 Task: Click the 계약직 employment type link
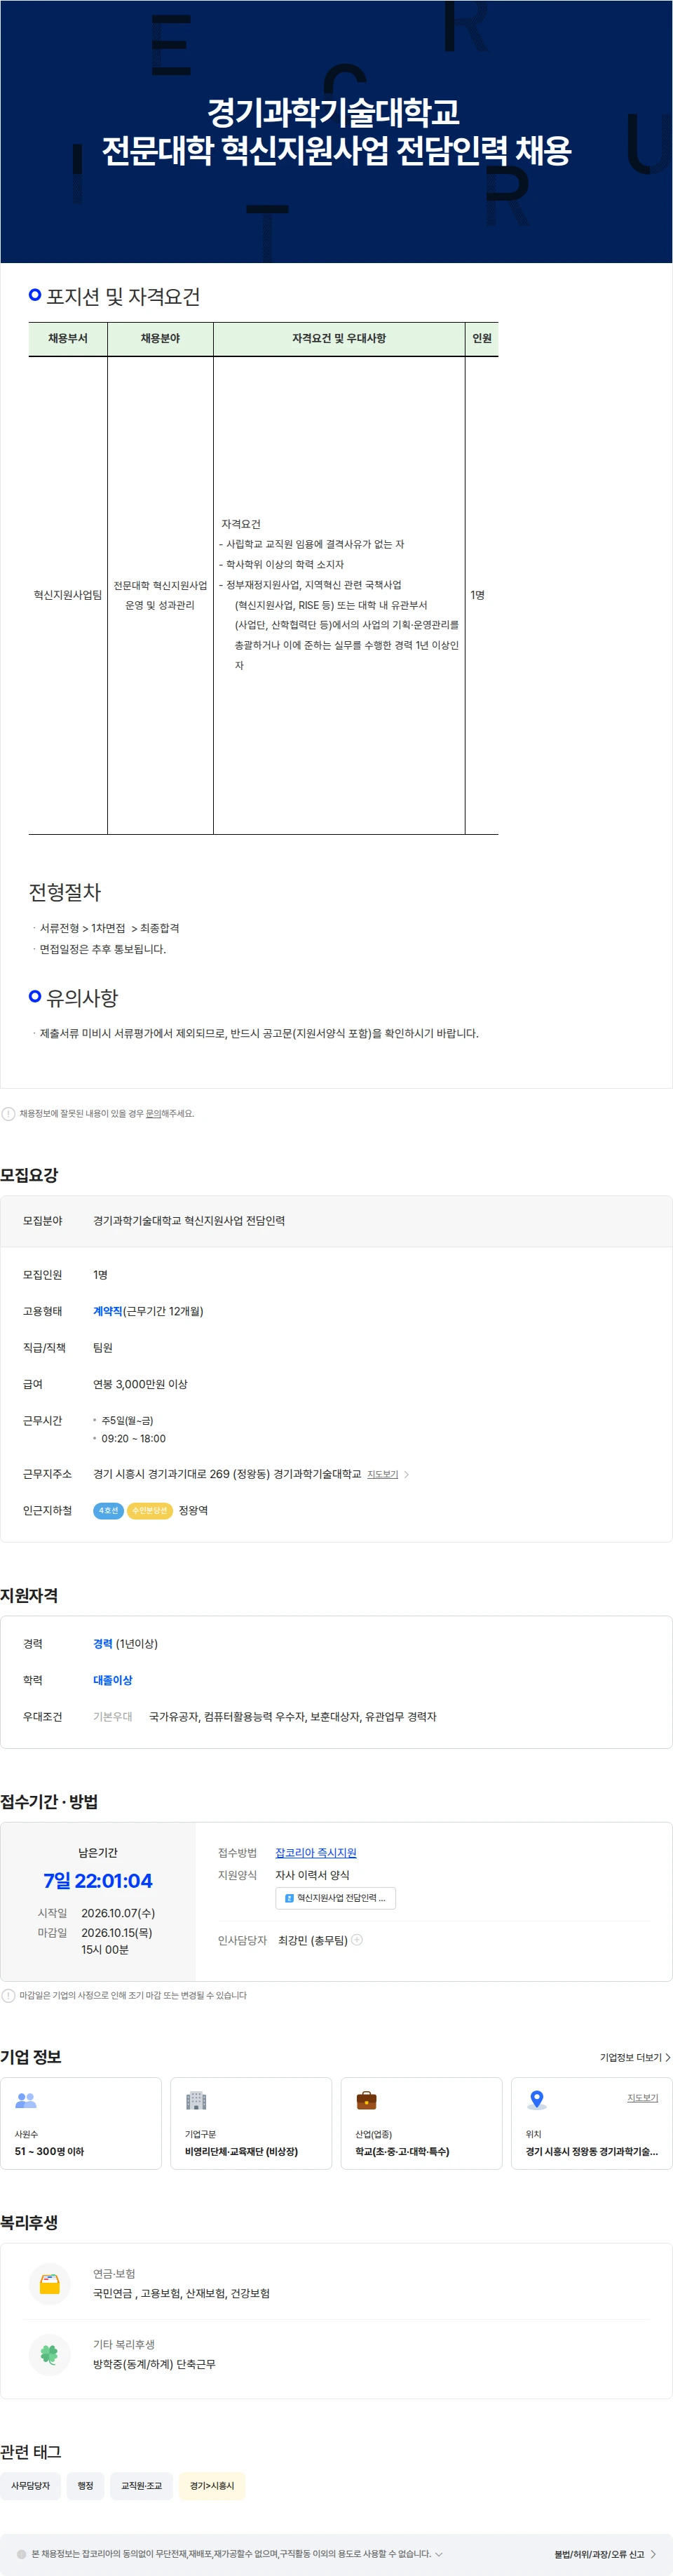coord(108,1311)
